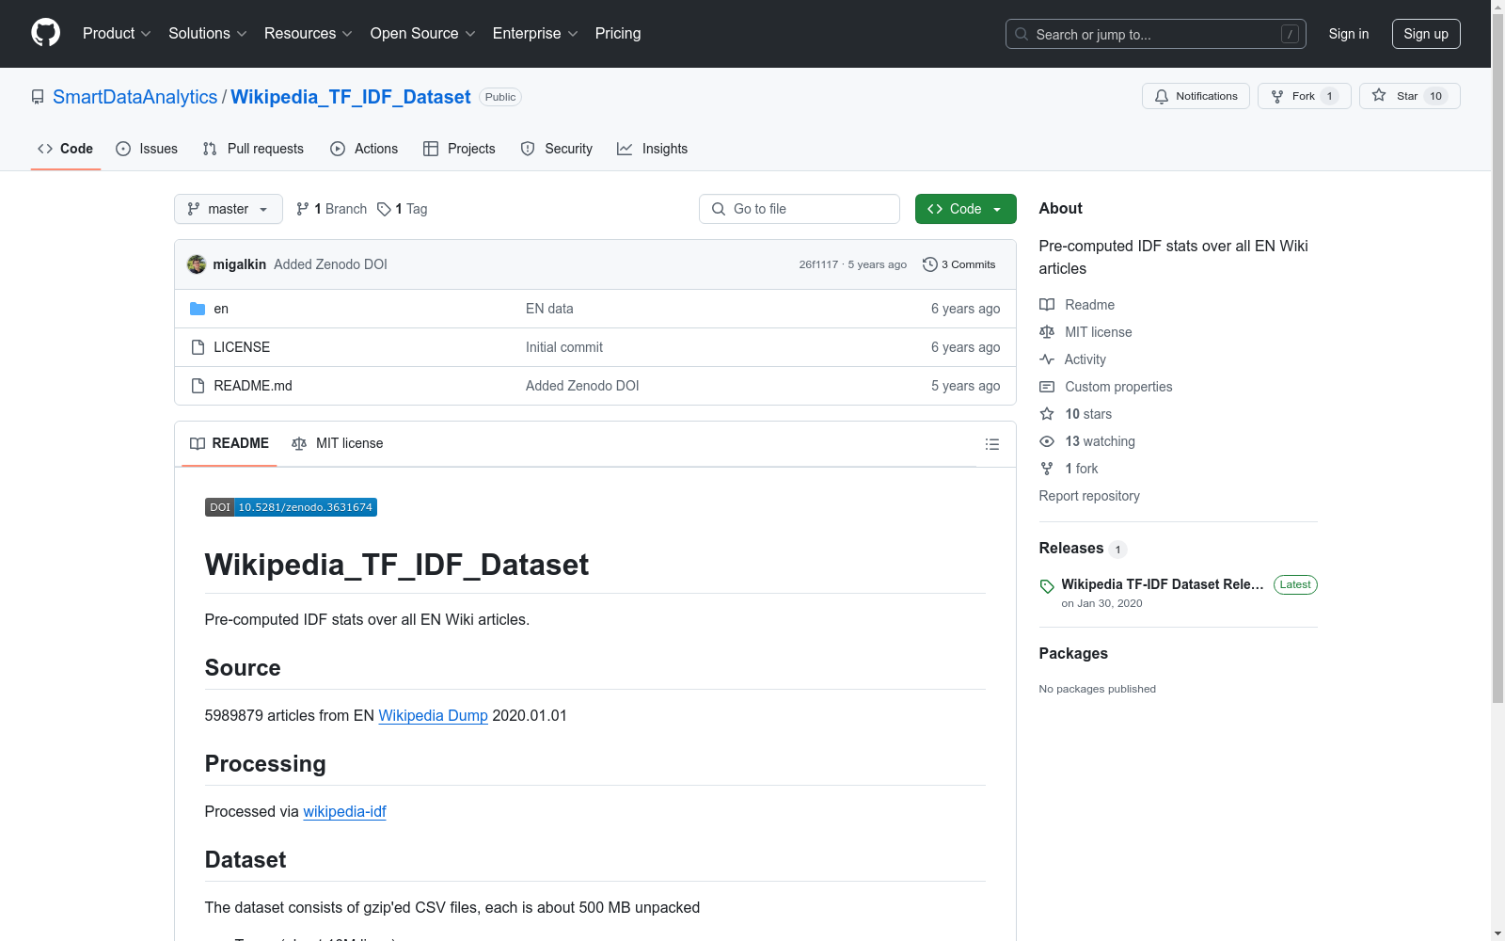Follow the Wikipedia Dump link
This screenshot has width=1505, height=941.
pos(434,716)
